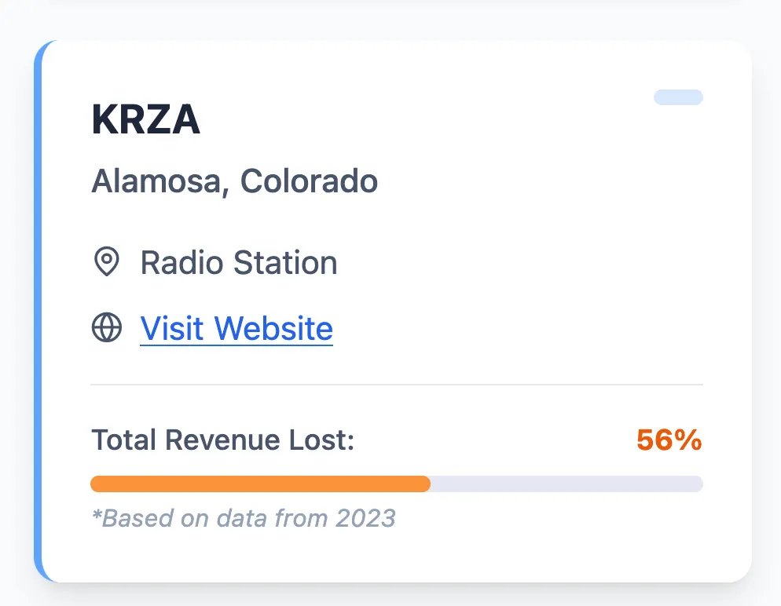Click the KRZA station title
This screenshot has height=606, width=781.
pos(145,121)
